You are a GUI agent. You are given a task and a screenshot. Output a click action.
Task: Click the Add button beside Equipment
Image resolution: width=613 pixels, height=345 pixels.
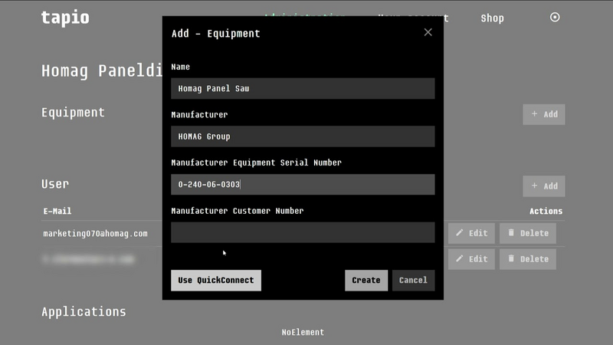544,114
